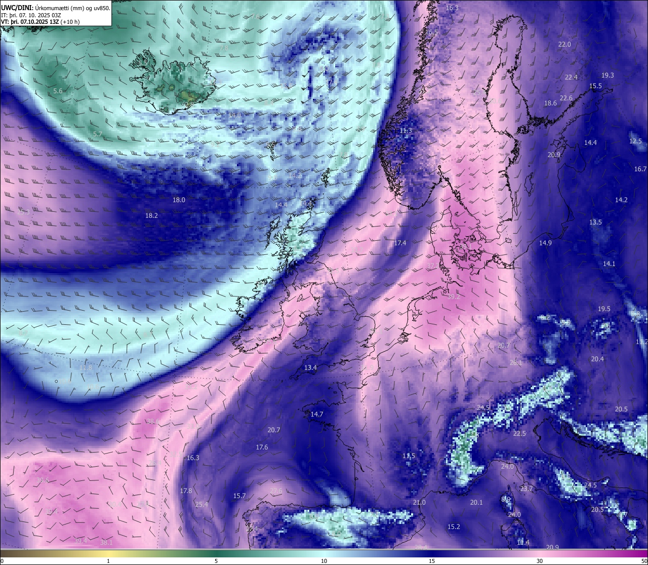The image size is (648, 565).
Task: Click the 14.2 value near the right edge
Action: (621, 200)
